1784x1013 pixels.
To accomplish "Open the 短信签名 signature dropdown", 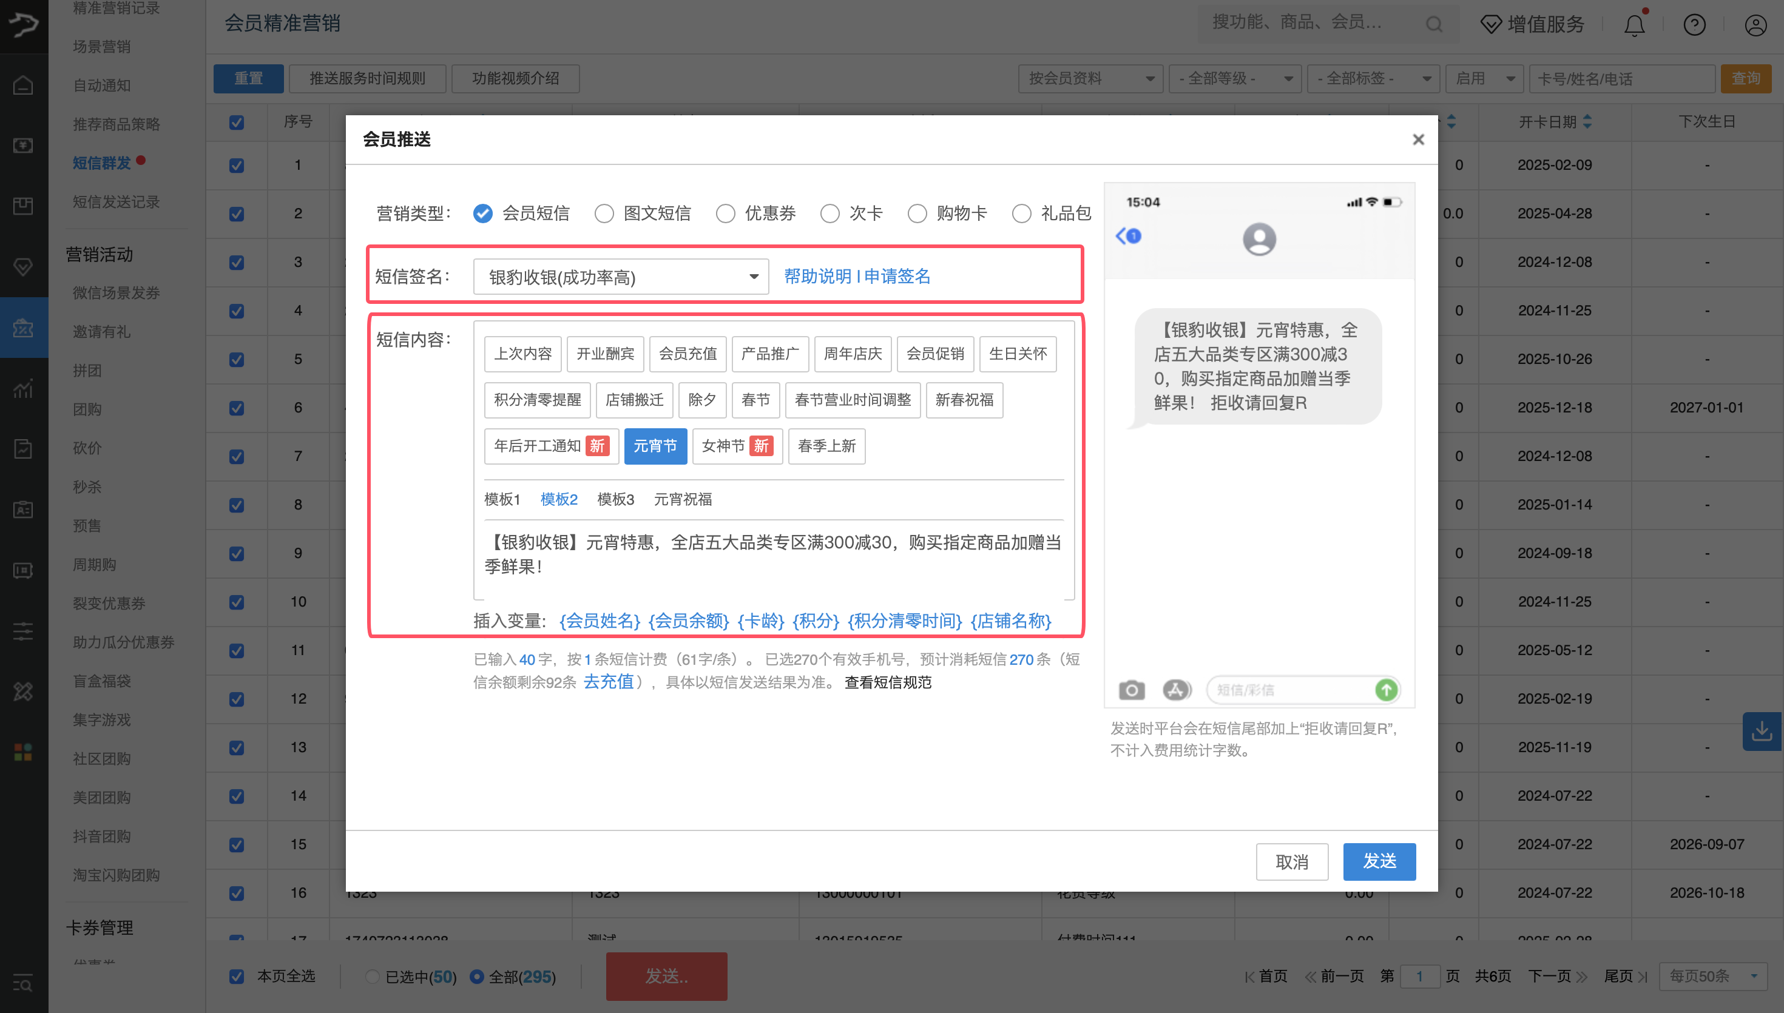I will point(620,276).
